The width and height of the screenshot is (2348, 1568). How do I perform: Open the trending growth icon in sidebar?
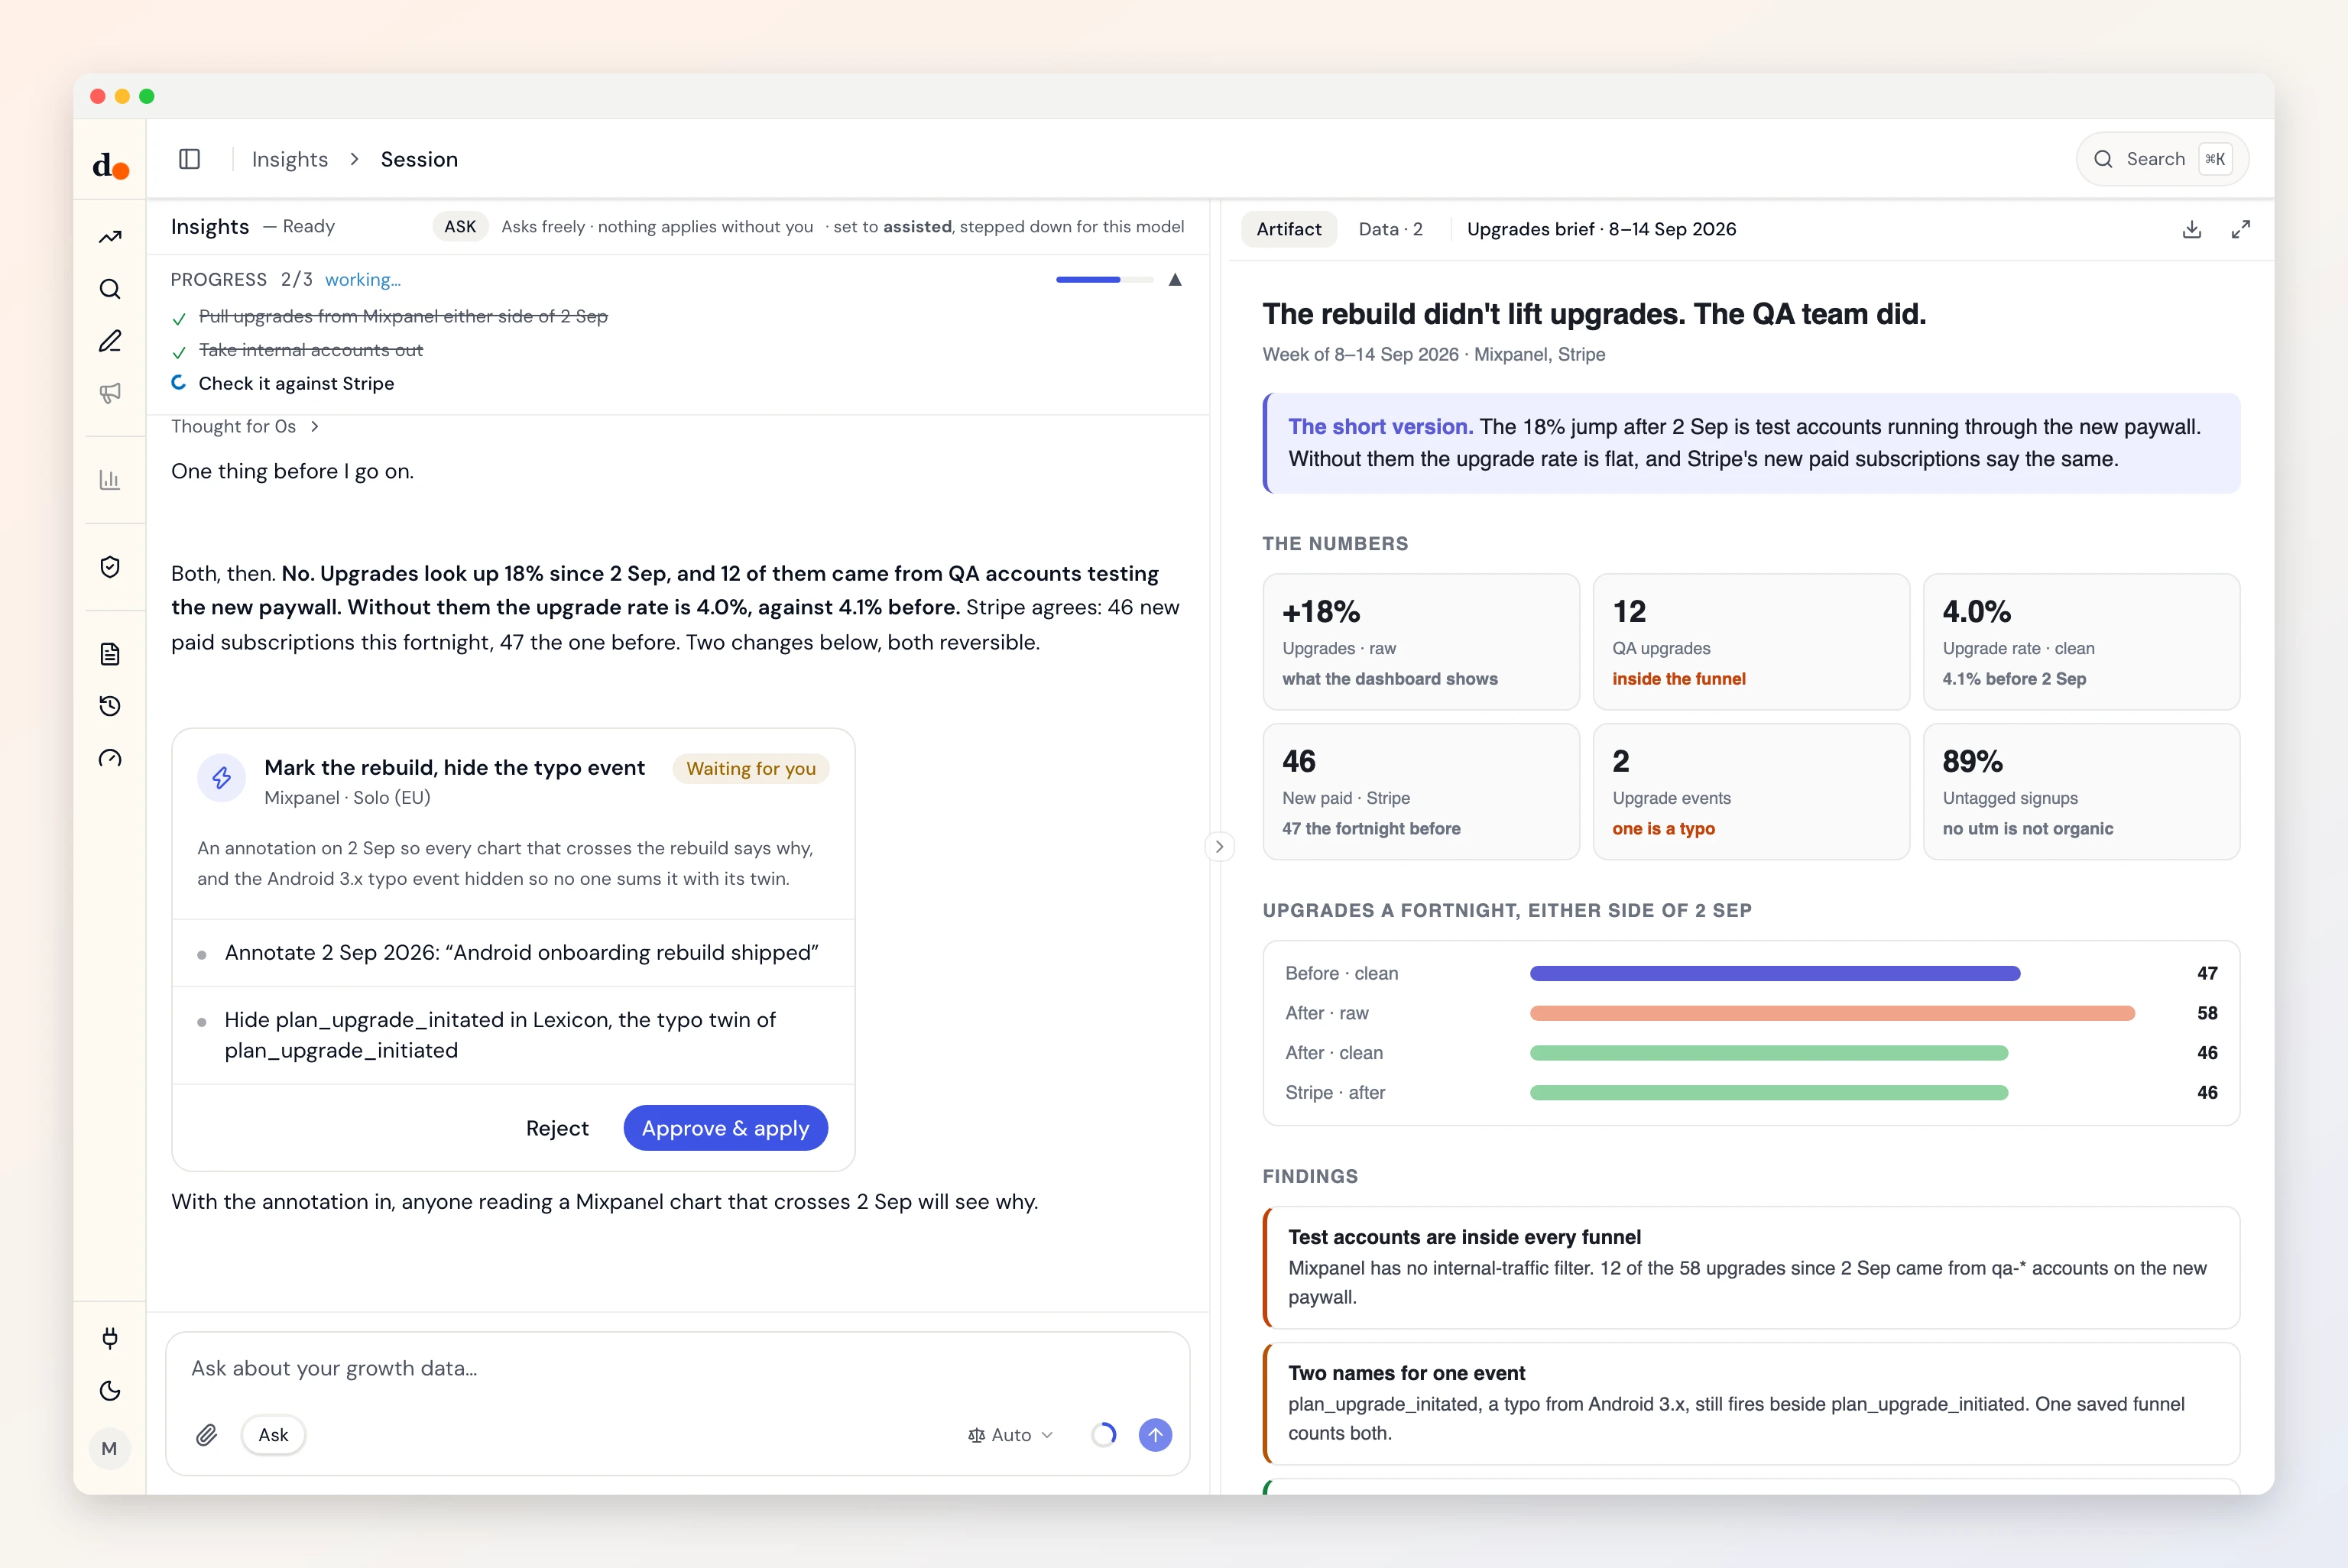click(x=110, y=238)
